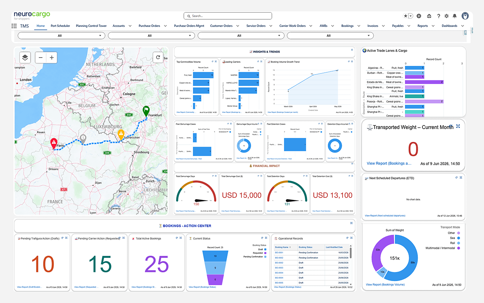Expand the Dashboards tab chevron
Image resolution: width=484 pixels, height=303 pixels.
462,26
